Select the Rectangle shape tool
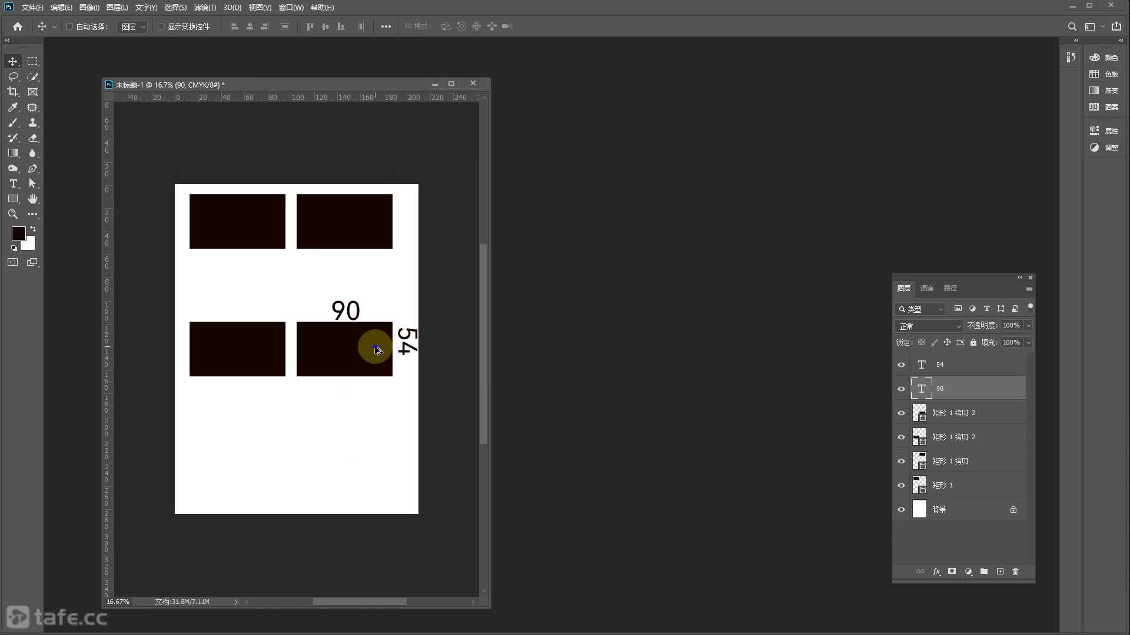 click(12, 199)
